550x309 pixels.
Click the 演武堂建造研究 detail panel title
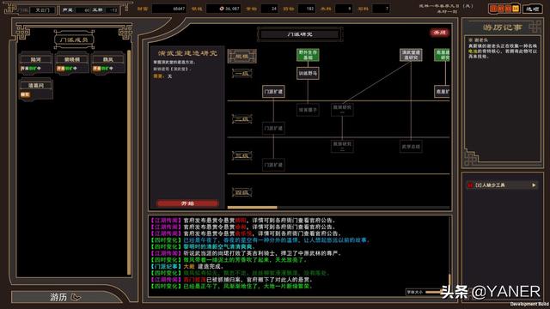point(187,53)
